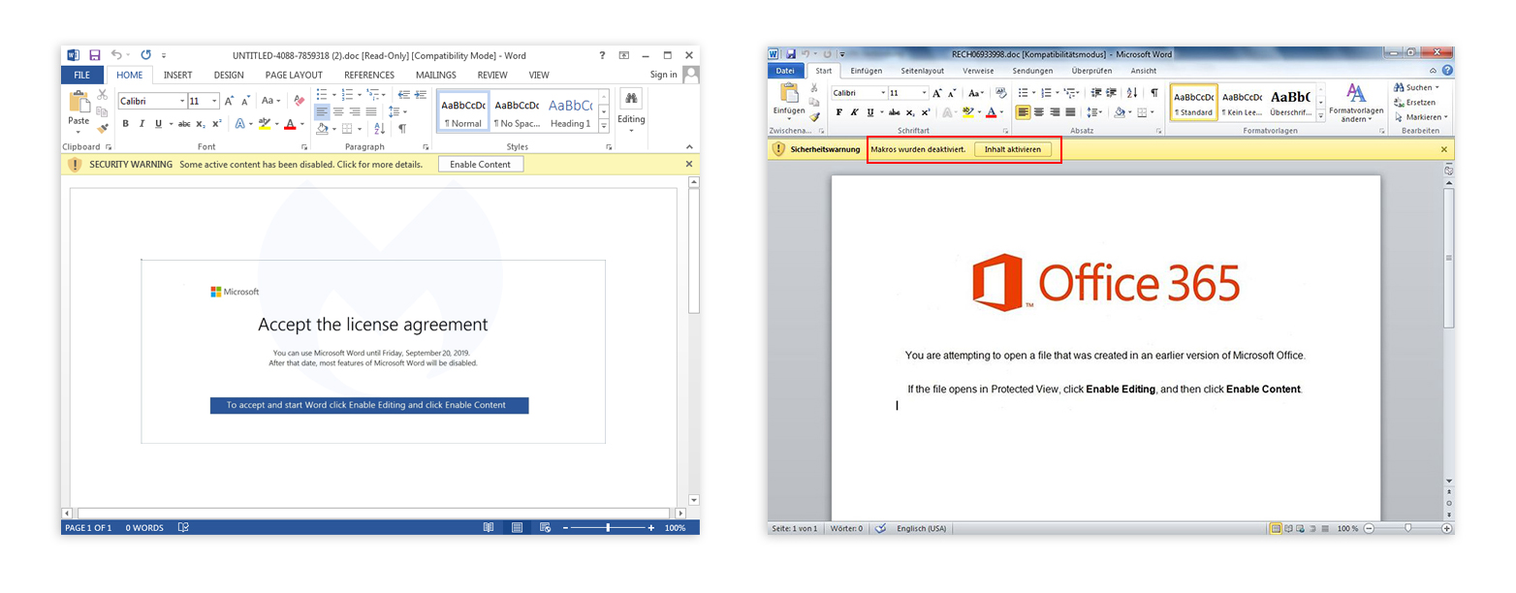Toggle underline with the U icon
The image size is (1516, 593).
tap(158, 123)
